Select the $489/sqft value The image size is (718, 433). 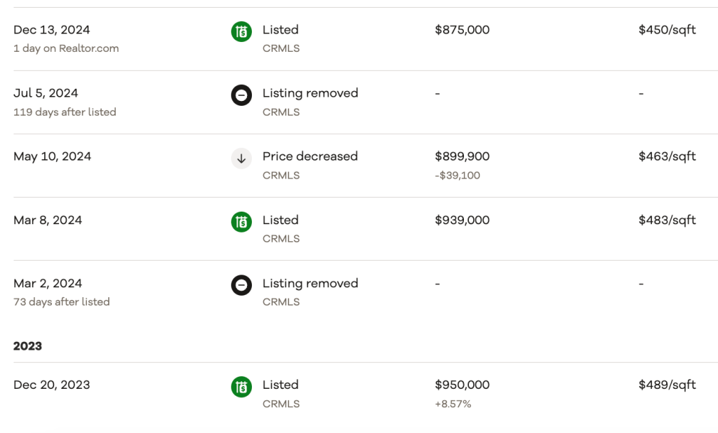667,385
